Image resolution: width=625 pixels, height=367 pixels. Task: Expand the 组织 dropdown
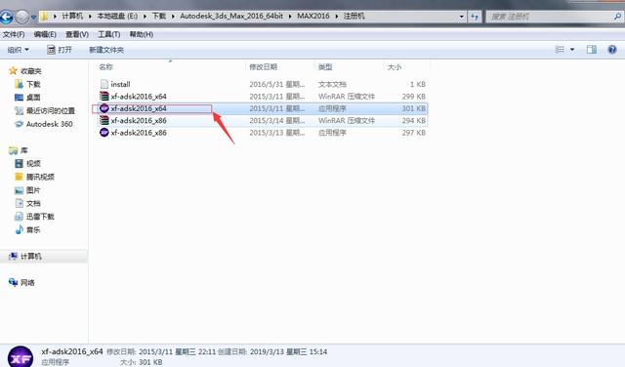(x=19, y=50)
